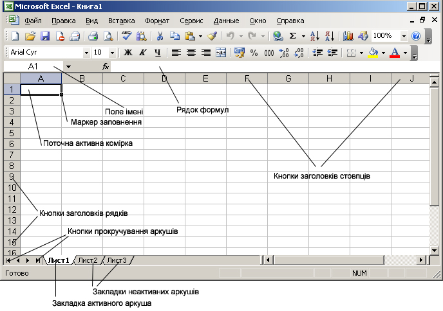Apply the currency format icon

(x=240, y=53)
